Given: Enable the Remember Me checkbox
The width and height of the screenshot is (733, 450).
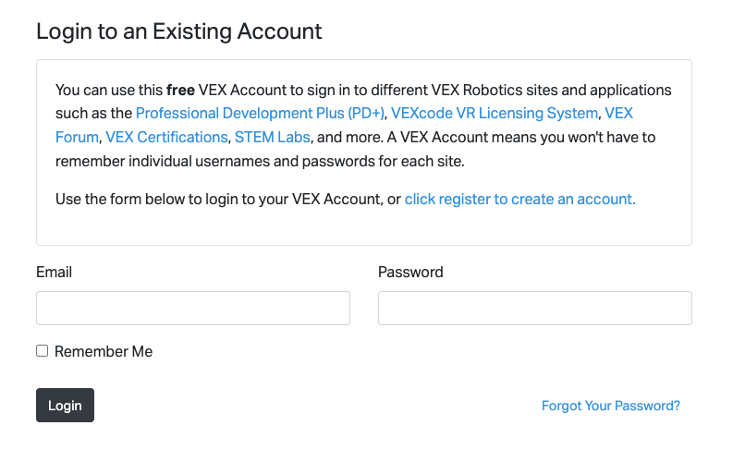Looking at the screenshot, I should [x=42, y=351].
